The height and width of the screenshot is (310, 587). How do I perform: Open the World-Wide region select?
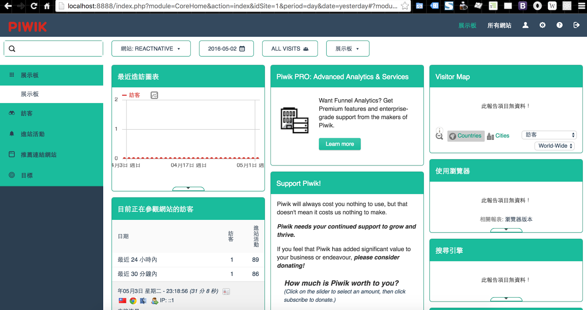point(554,146)
